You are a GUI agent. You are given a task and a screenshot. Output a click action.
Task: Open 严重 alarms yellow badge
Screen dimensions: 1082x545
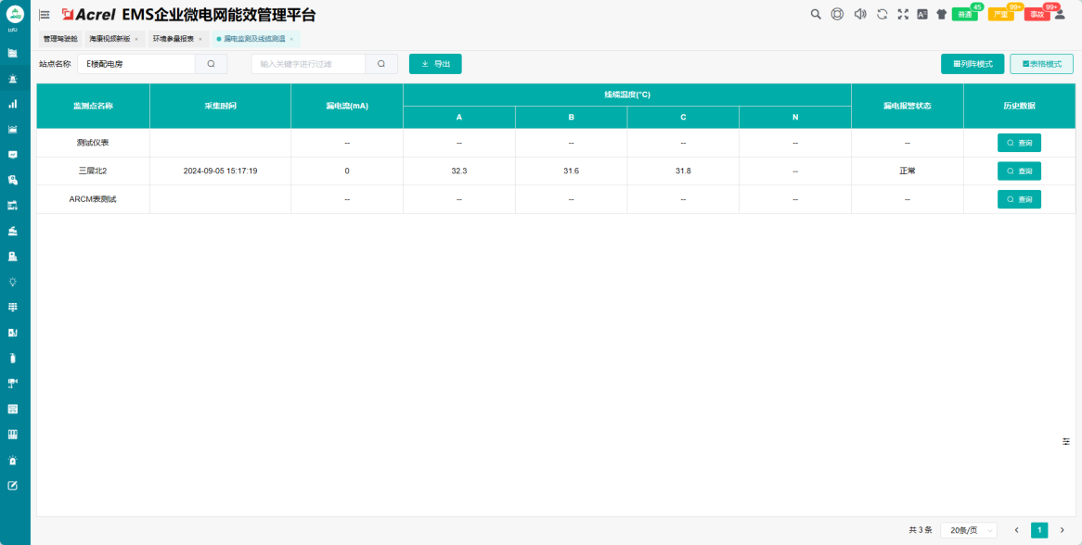[1000, 15]
